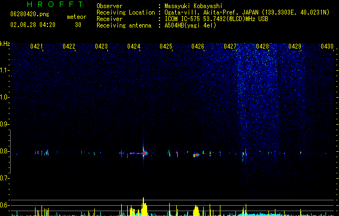Click the Receiving antenna label
This screenshot has width=339, height=216.
(124, 25)
